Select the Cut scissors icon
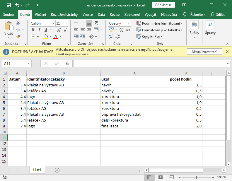 (18, 23)
